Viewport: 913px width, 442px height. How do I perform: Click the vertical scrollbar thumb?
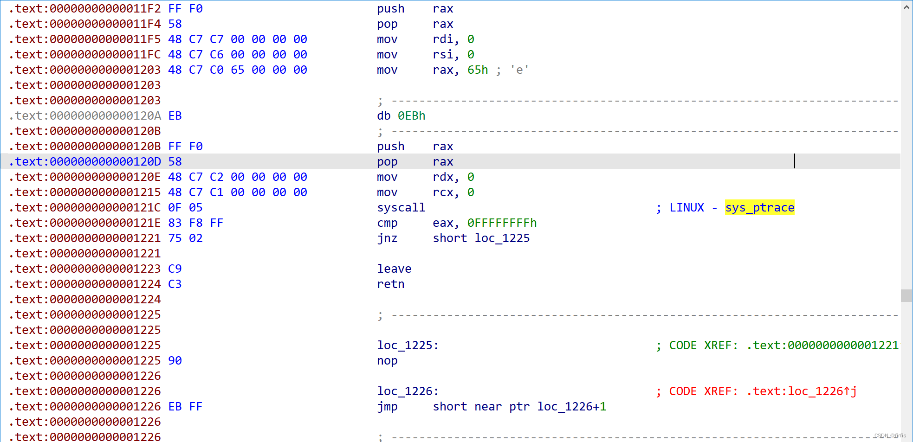point(907,295)
